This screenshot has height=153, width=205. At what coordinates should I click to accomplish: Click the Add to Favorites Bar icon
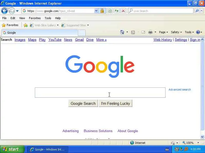pos(26,25)
